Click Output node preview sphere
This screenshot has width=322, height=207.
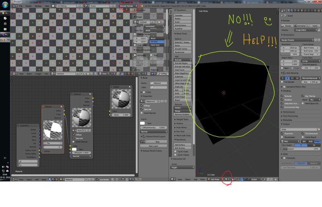pyautogui.click(x=121, y=99)
